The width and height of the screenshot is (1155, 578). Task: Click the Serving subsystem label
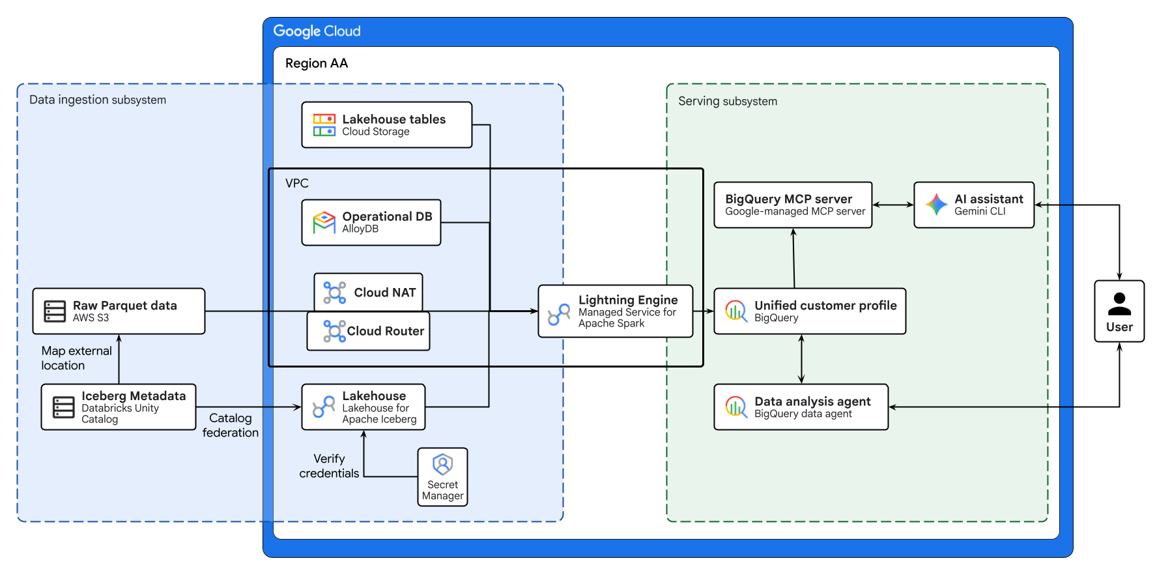tap(728, 101)
